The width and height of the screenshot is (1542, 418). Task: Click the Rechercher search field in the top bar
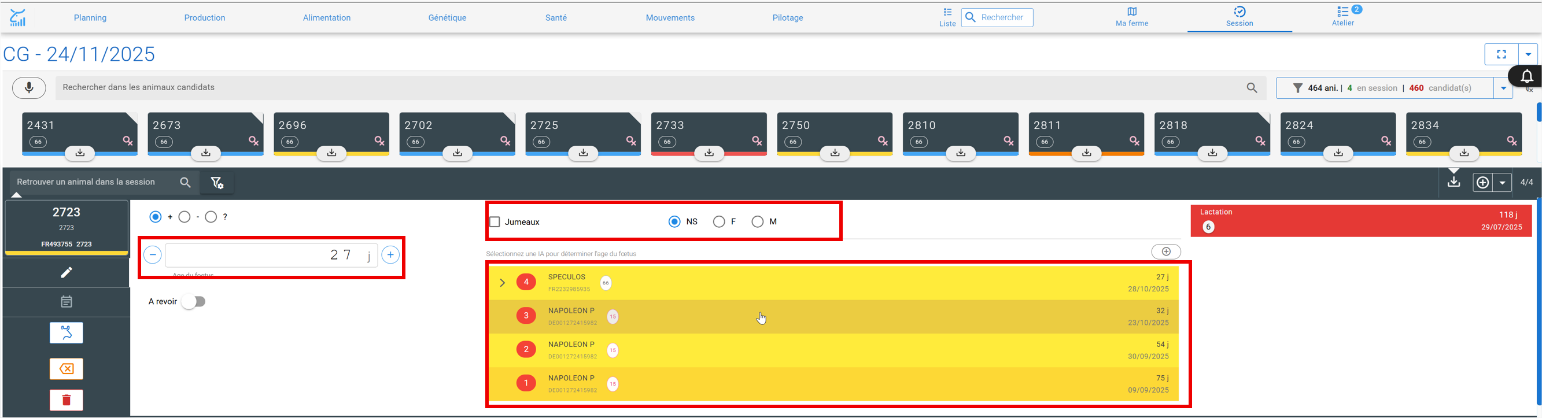pos(997,18)
